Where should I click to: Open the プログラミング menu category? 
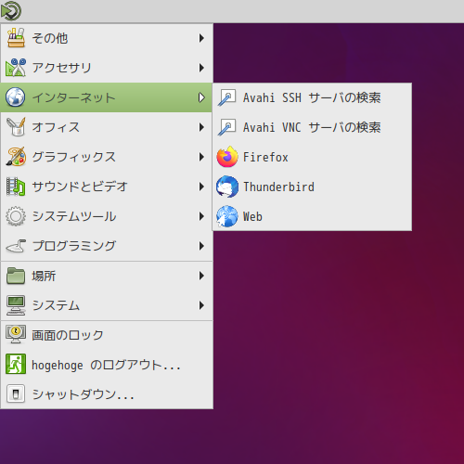point(107,246)
